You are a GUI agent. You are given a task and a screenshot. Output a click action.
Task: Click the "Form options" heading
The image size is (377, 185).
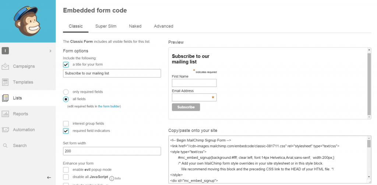coord(75,51)
